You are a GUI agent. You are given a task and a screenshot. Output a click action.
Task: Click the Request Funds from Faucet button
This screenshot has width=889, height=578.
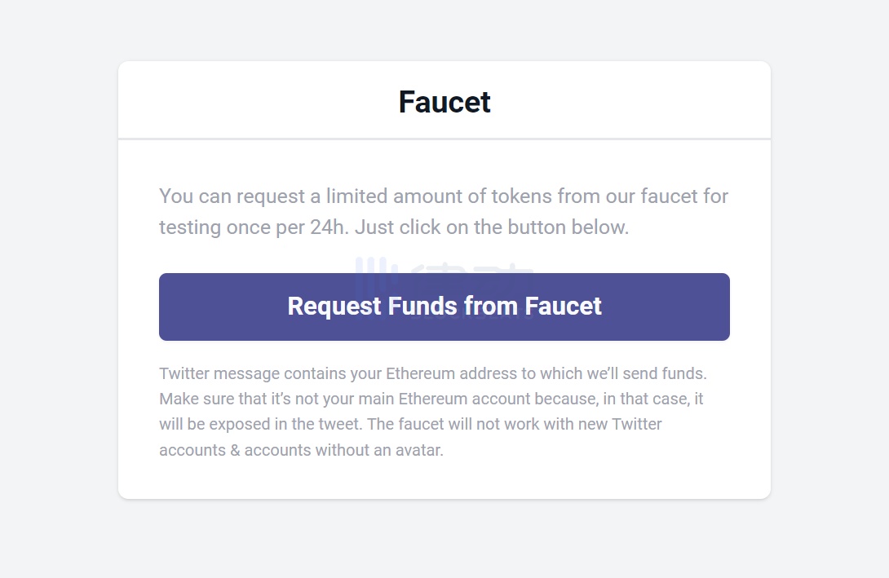[444, 307]
